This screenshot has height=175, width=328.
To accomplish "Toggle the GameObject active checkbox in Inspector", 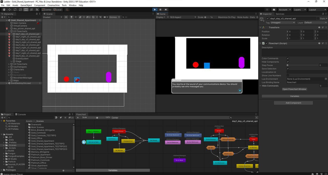I will [x=268, y=19].
